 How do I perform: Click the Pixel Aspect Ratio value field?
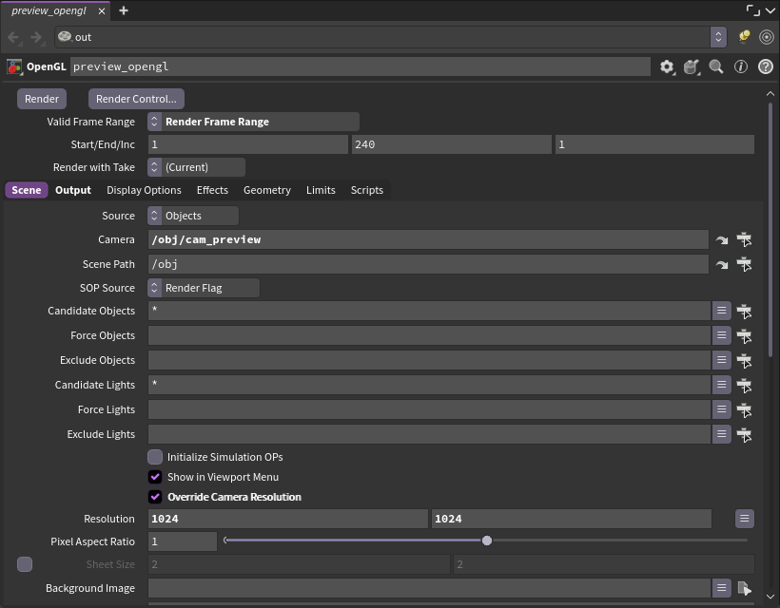click(183, 541)
